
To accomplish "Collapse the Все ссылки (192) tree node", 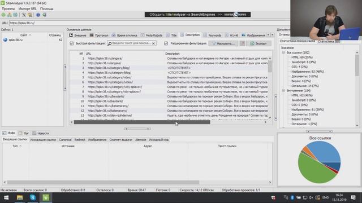I will 283,52.
